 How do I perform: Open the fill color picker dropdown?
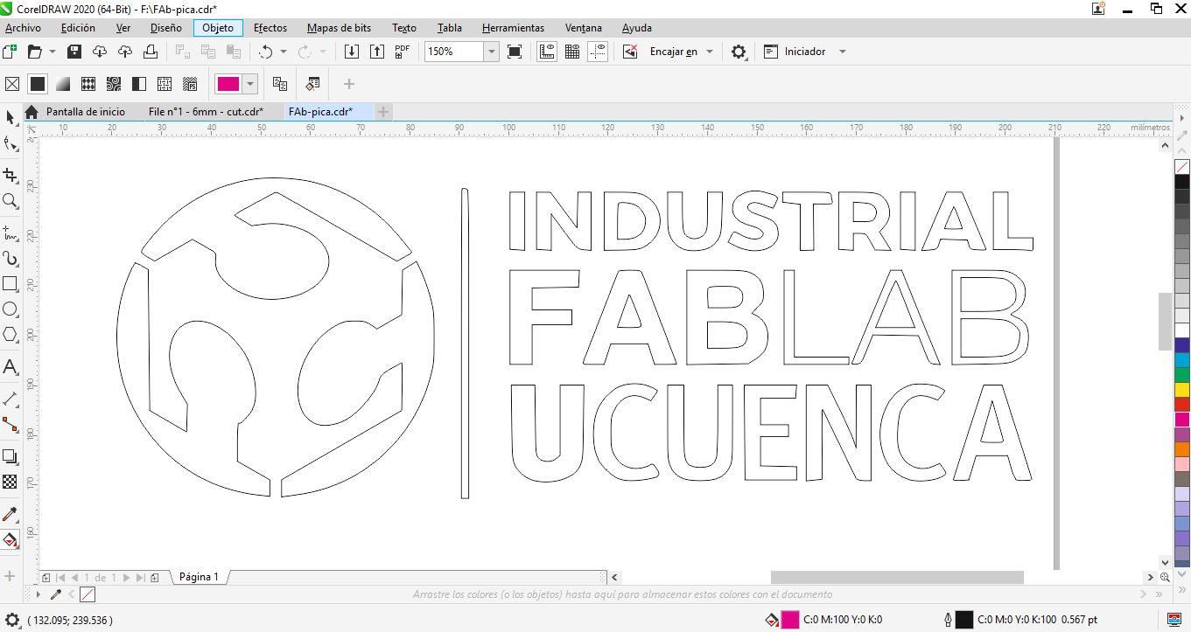click(251, 84)
